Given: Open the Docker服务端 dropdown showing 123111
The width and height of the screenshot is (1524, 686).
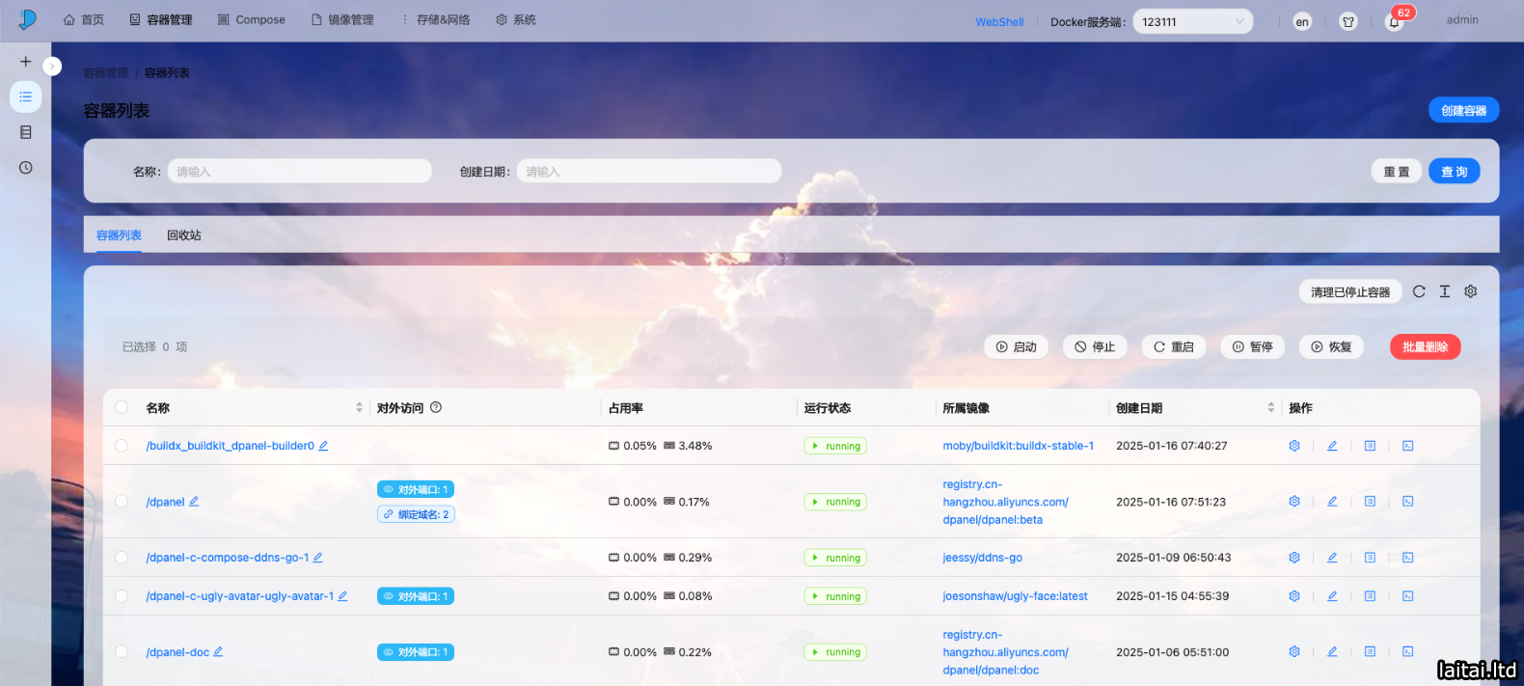Looking at the screenshot, I should tap(1192, 22).
